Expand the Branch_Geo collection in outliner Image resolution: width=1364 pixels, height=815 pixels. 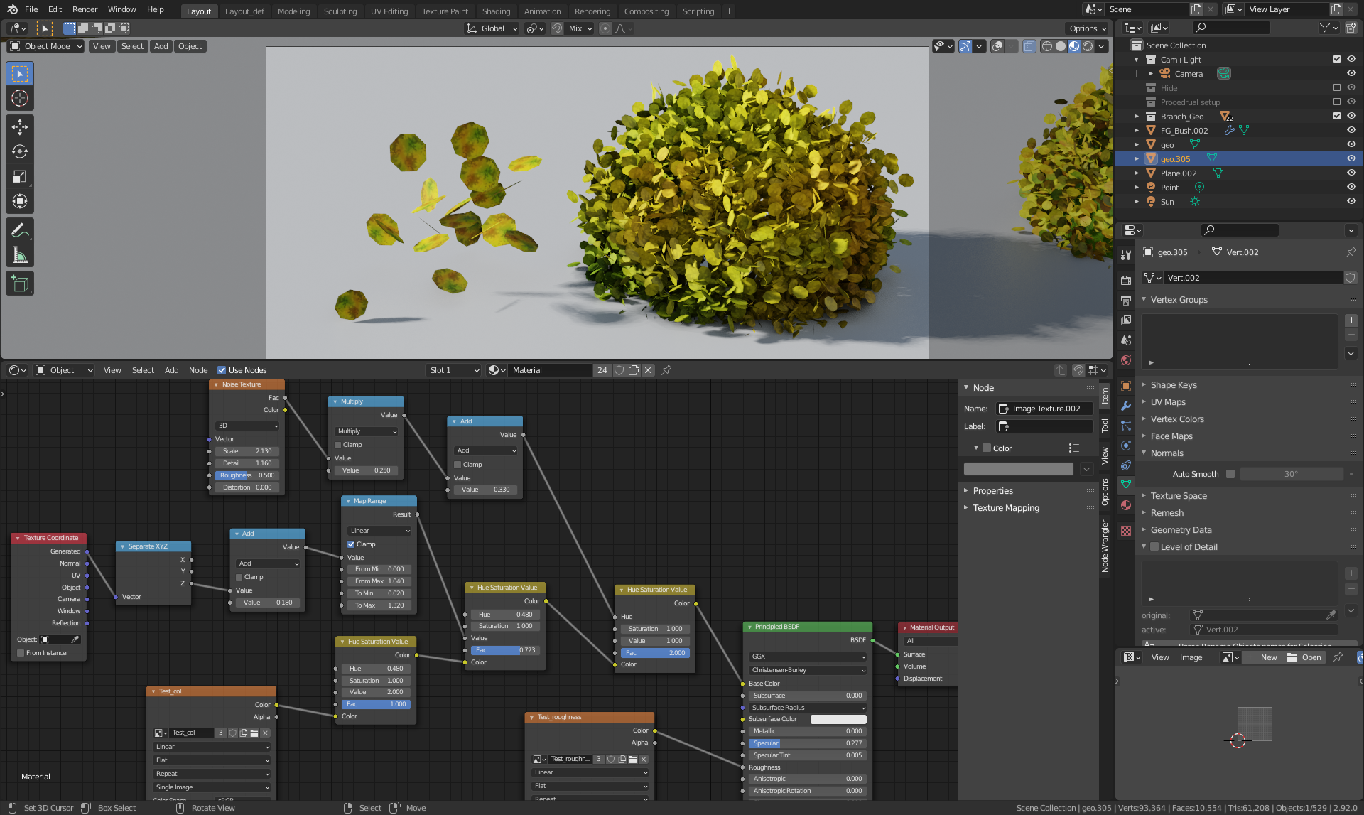(x=1137, y=117)
